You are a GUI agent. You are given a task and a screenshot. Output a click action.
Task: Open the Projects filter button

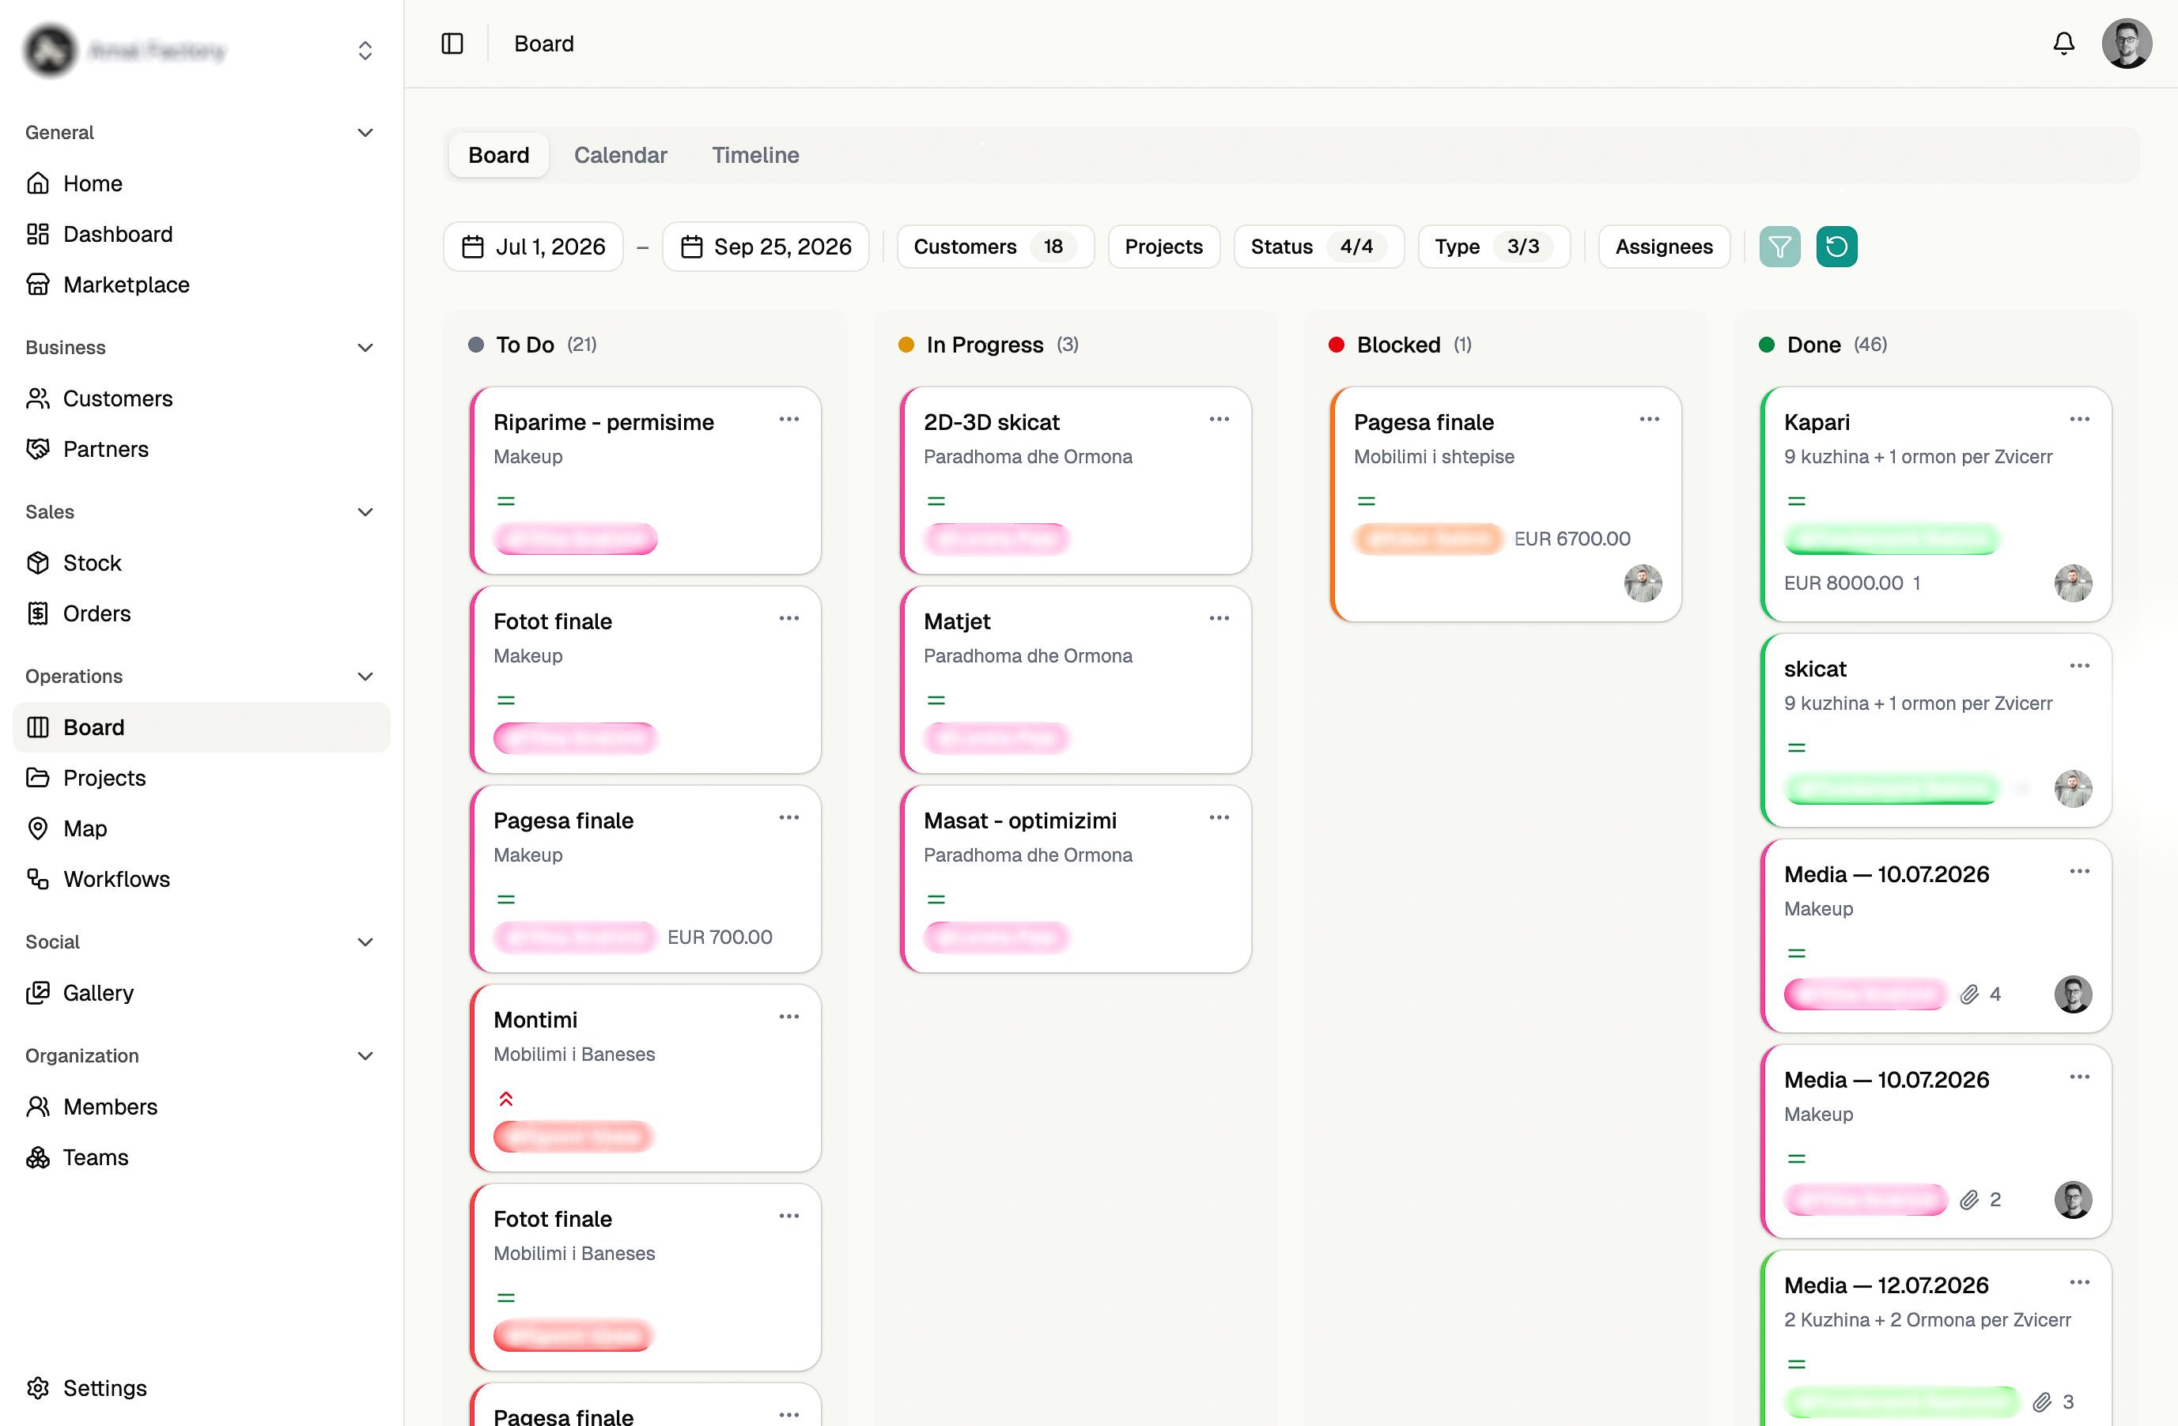1163,246
